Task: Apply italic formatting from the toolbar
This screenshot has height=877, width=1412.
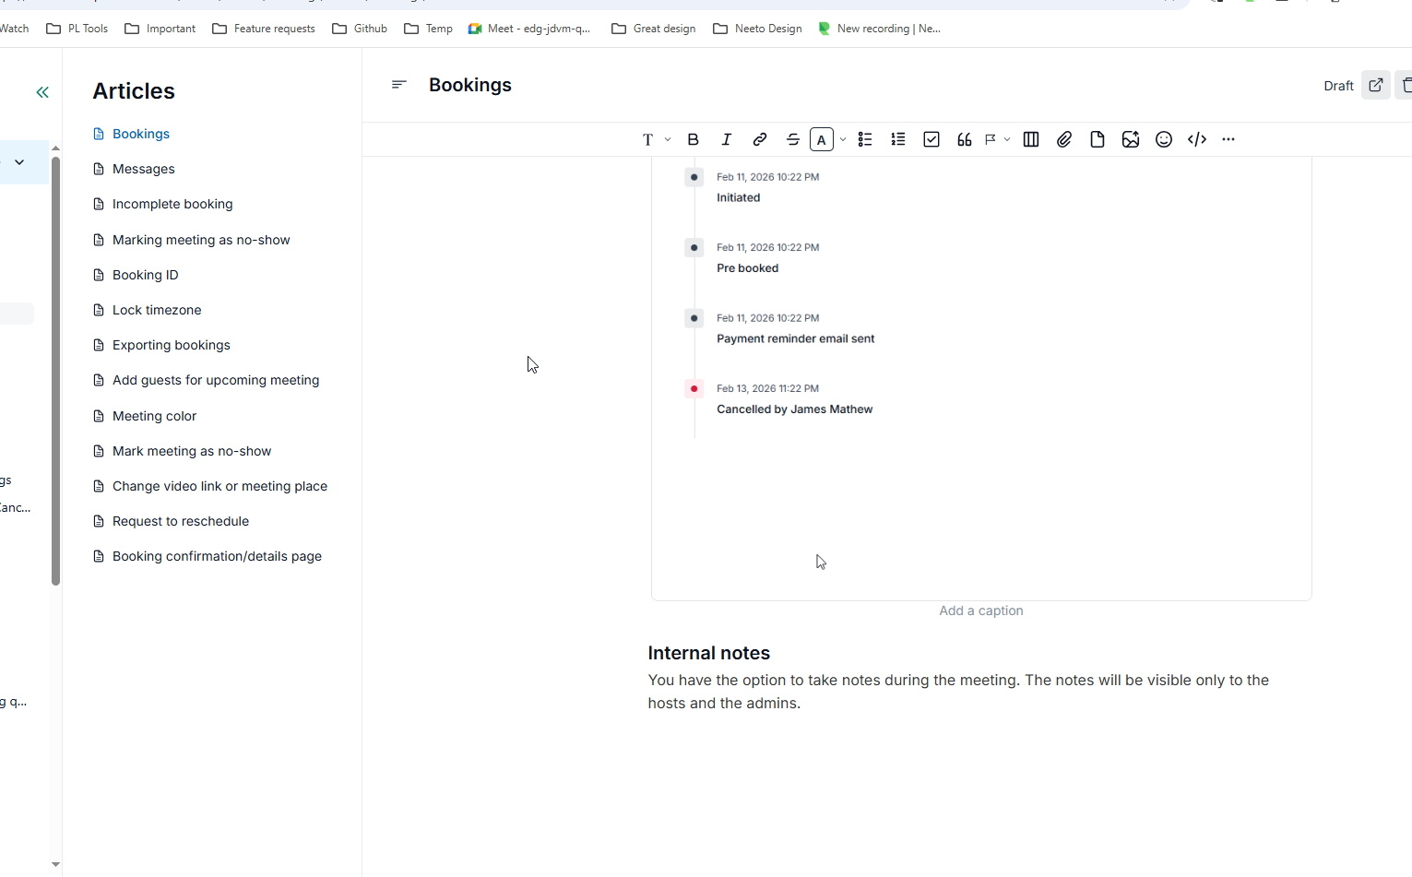Action: (727, 139)
